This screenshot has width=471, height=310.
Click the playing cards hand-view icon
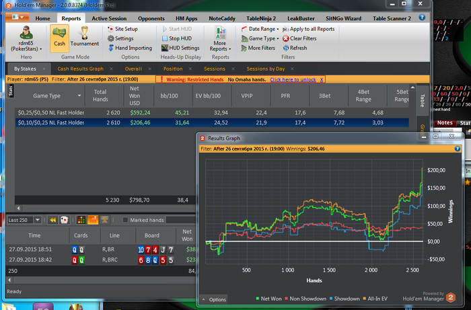[65, 220]
